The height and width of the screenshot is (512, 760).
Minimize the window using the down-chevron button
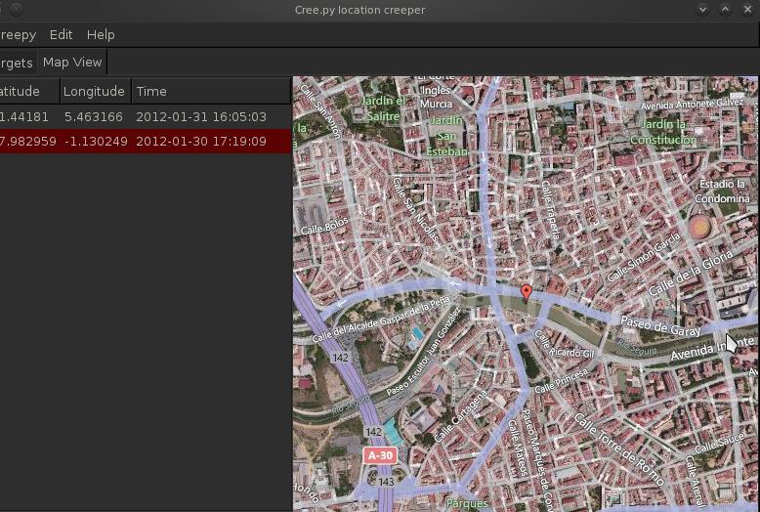pyautogui.click(x=702, y=10)
